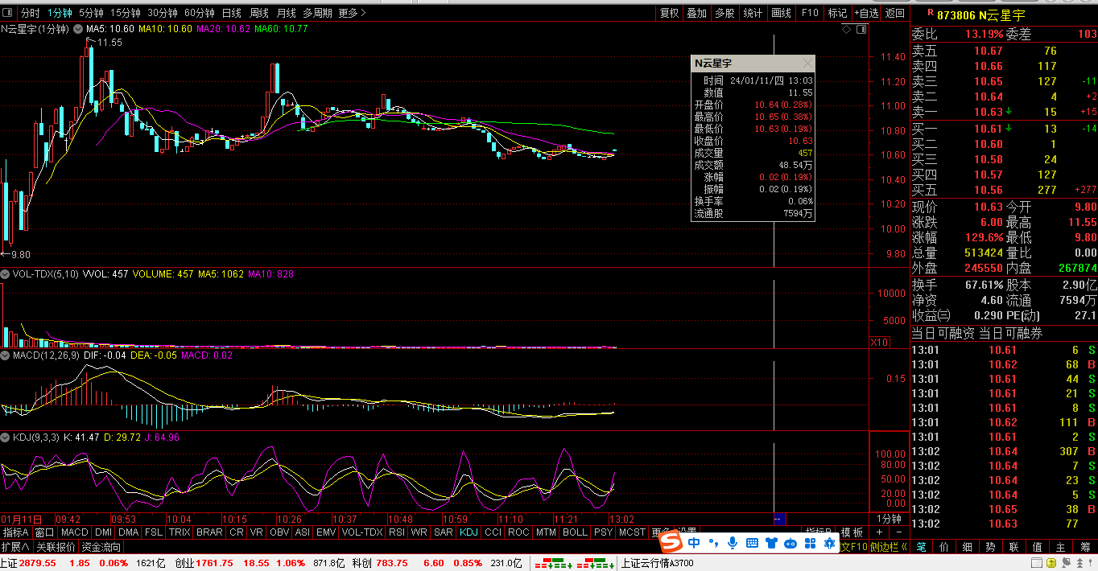
Task: Click the 叠加 overlay button
Action: [697, 13]
